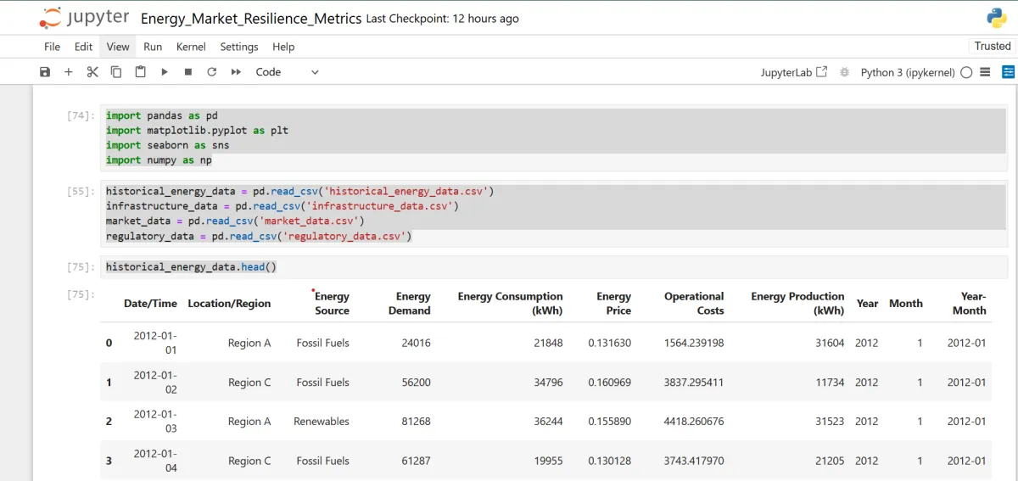Save the notebook with the floppy icon
Screen dimensions: 1018x481
point(45,72)
